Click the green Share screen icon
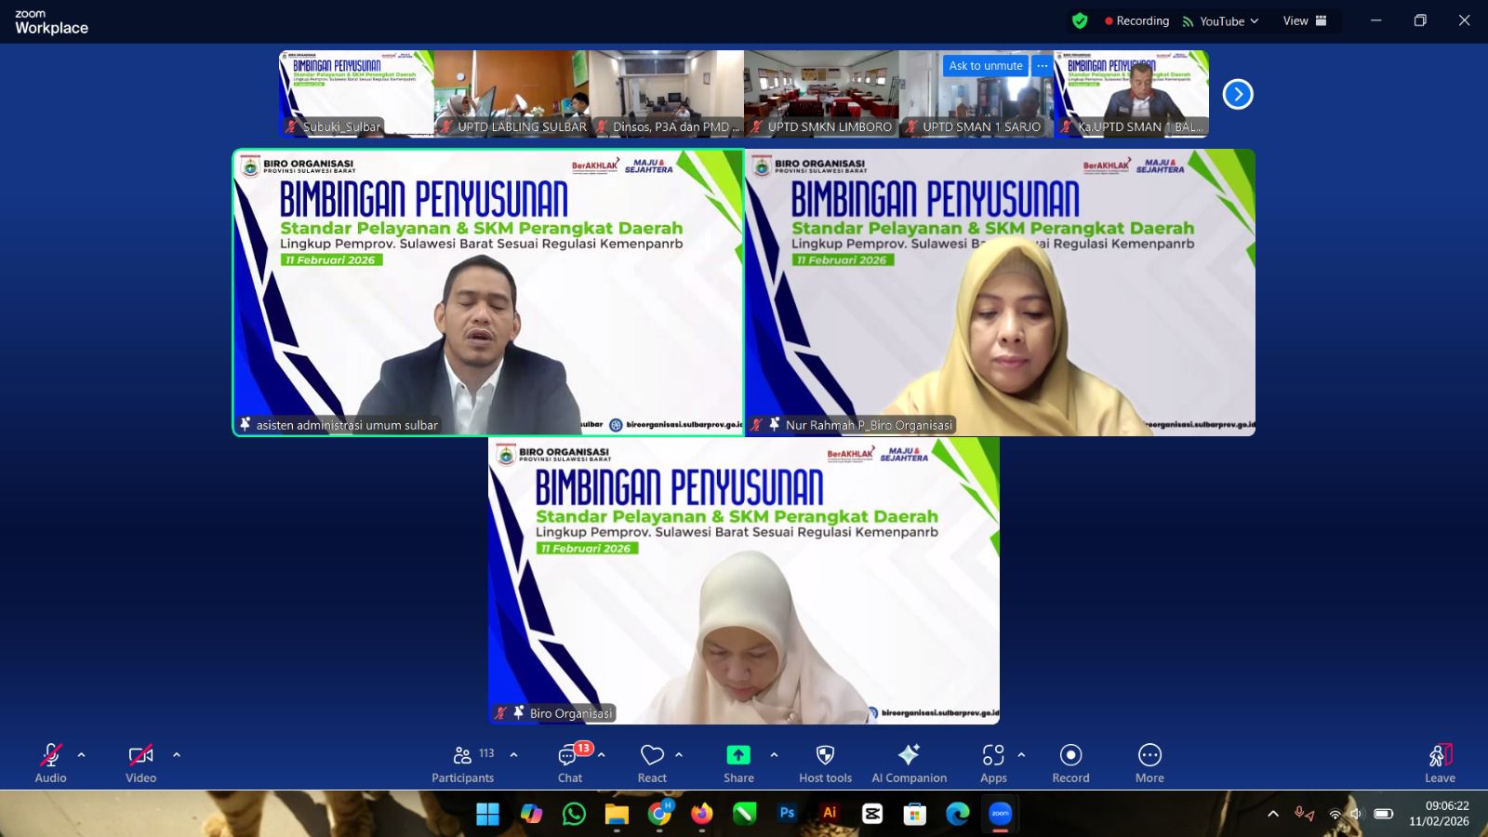 coord(738,755)
